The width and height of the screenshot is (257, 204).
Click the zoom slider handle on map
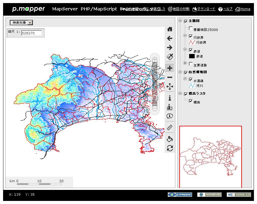pyautogui.click(x=155, y=98)
